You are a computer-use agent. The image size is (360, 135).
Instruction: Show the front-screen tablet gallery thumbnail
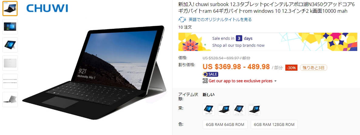pyautogui.click(x=10, y=27)
